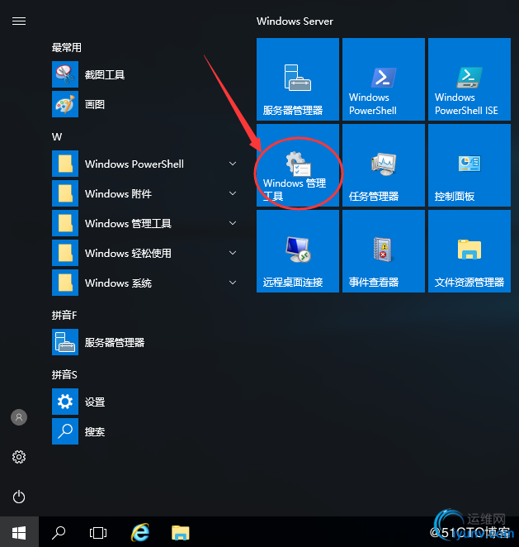Open Task View from the taskbar
This screenshot has height=547, width=519.
[98, 533]
